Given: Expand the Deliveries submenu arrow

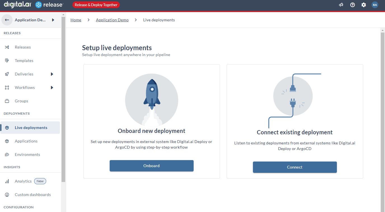Looking at the screenshot, I should (52, 74).
